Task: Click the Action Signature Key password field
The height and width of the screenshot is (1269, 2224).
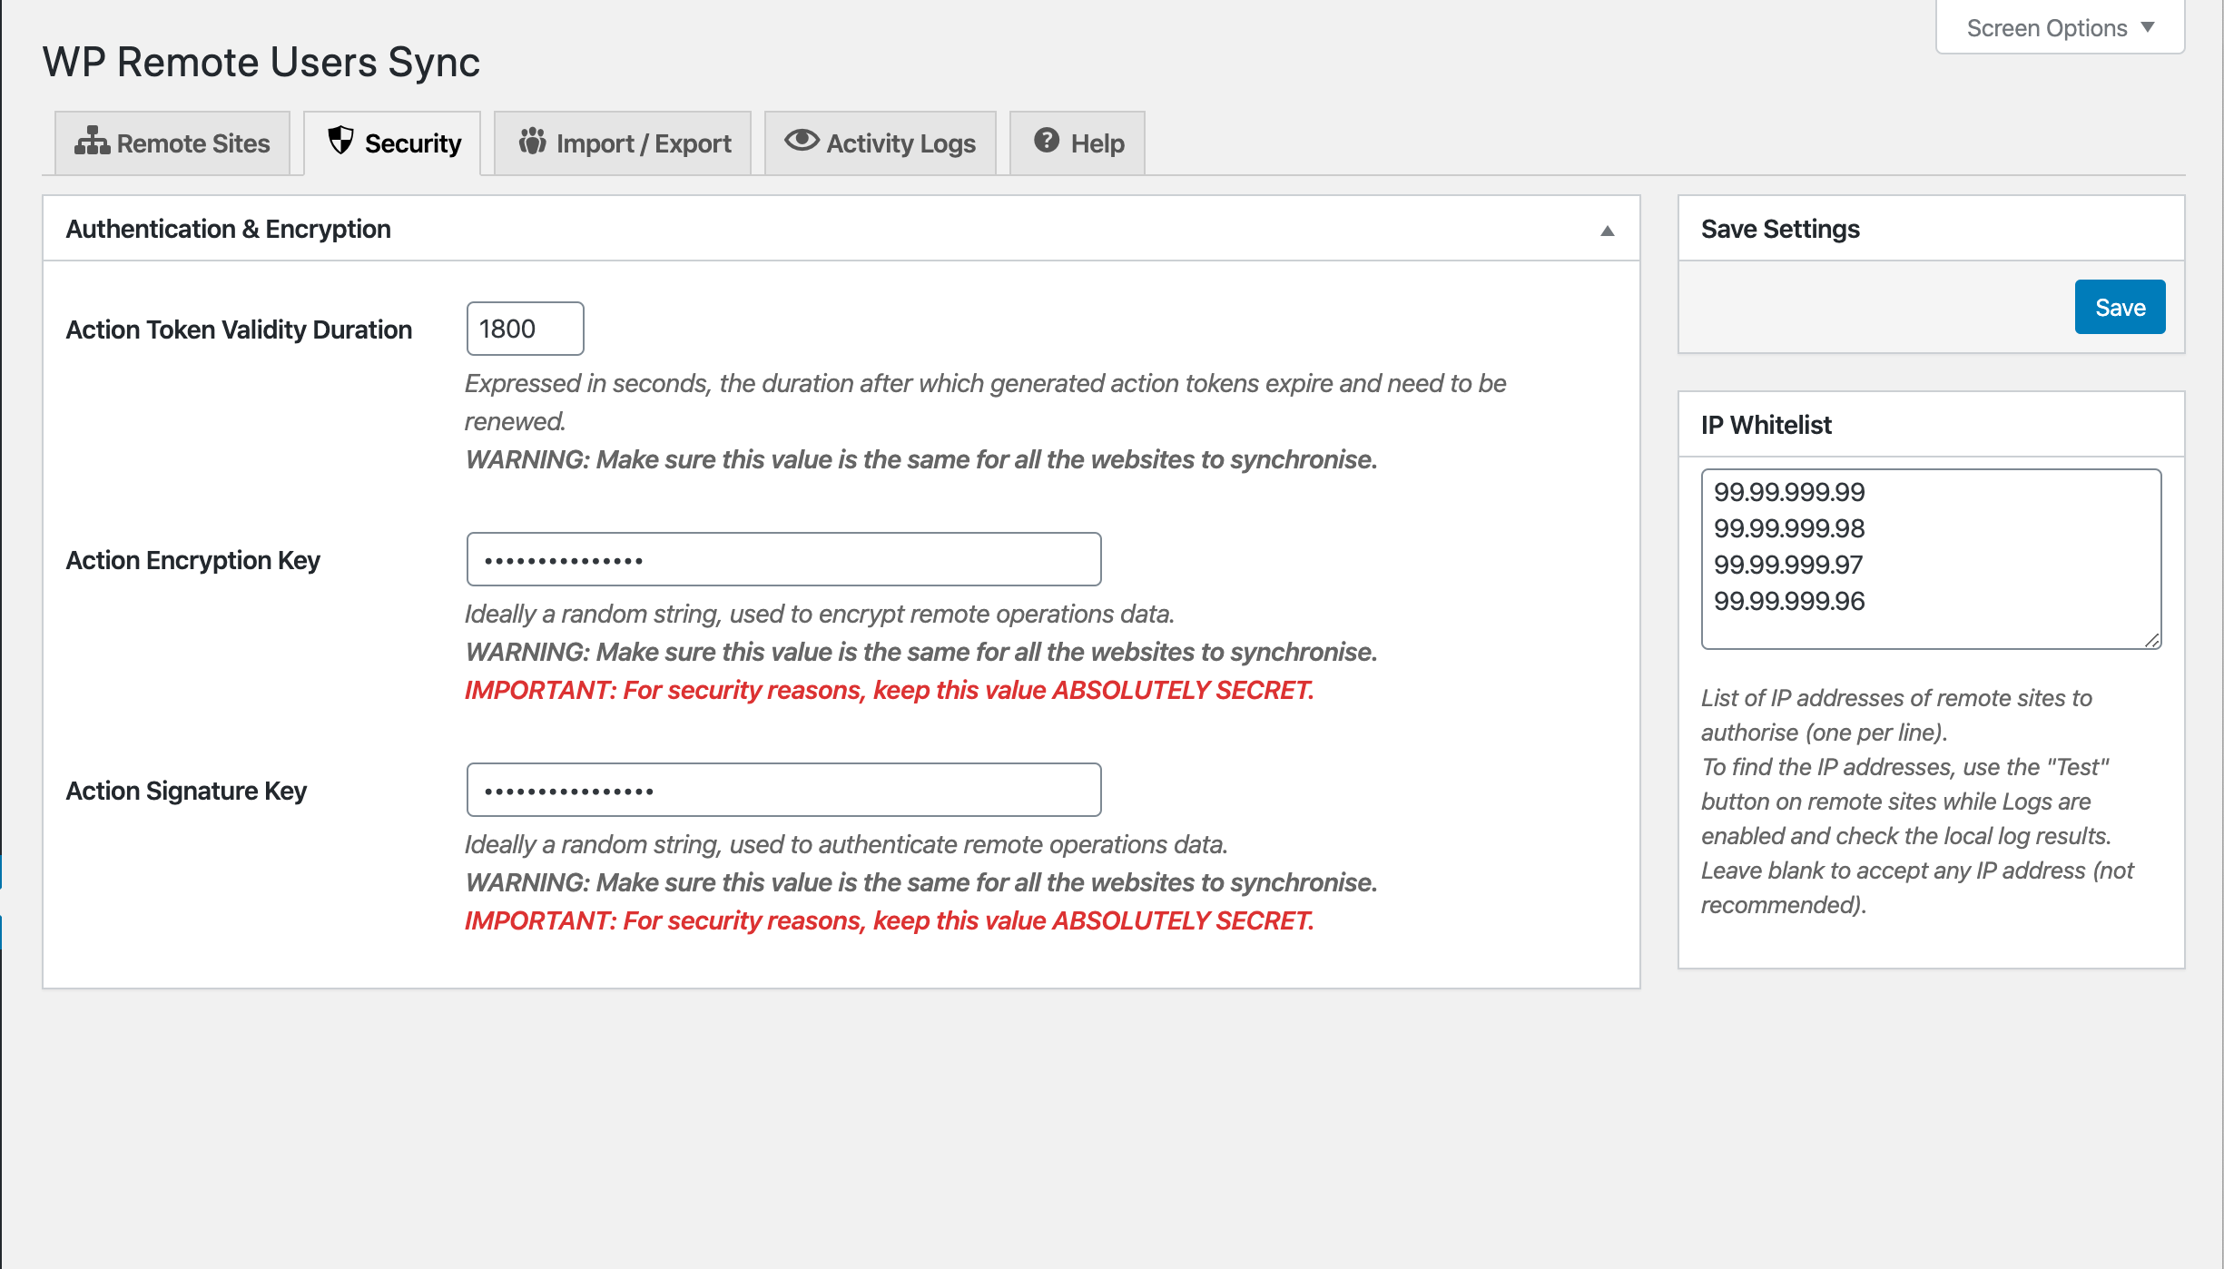Action: tap(783, 790)
